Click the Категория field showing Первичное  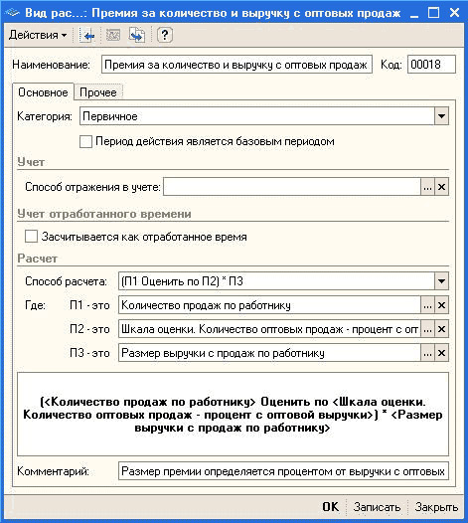point(257,116)
